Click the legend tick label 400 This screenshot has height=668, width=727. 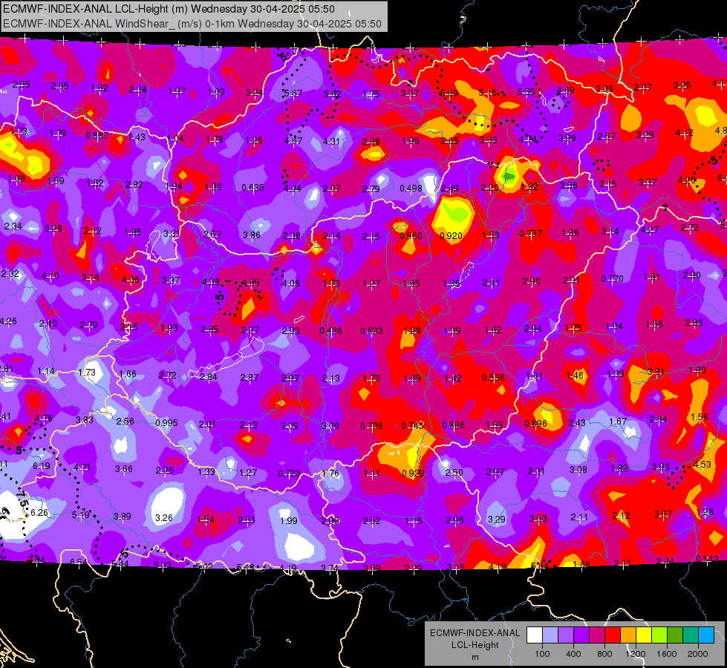click(573, 654)
